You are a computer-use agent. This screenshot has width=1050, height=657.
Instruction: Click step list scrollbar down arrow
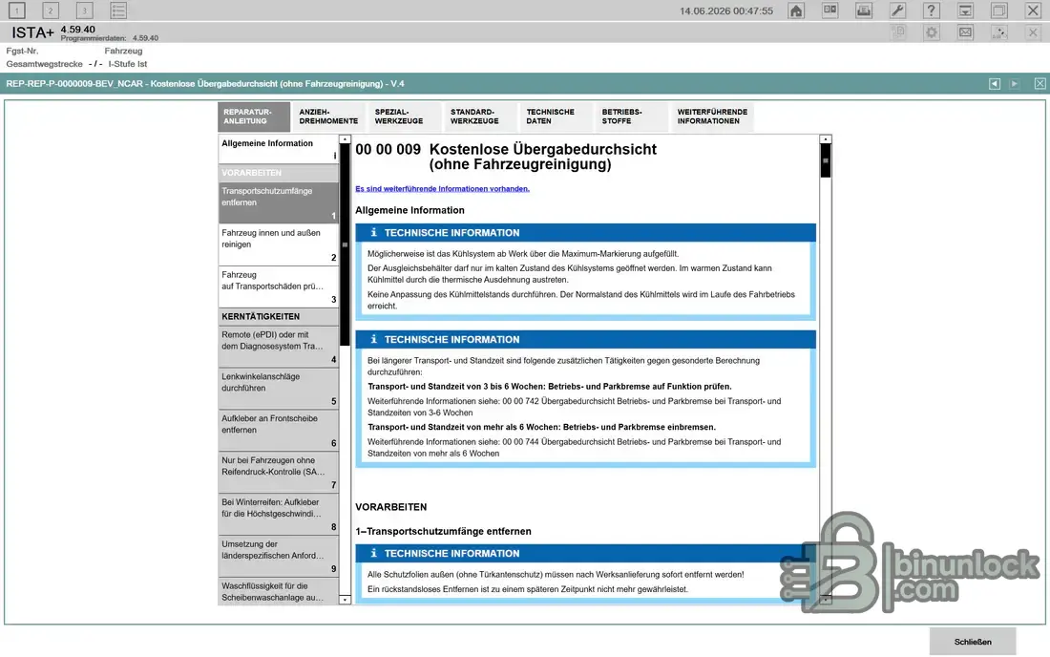(345, 600)
